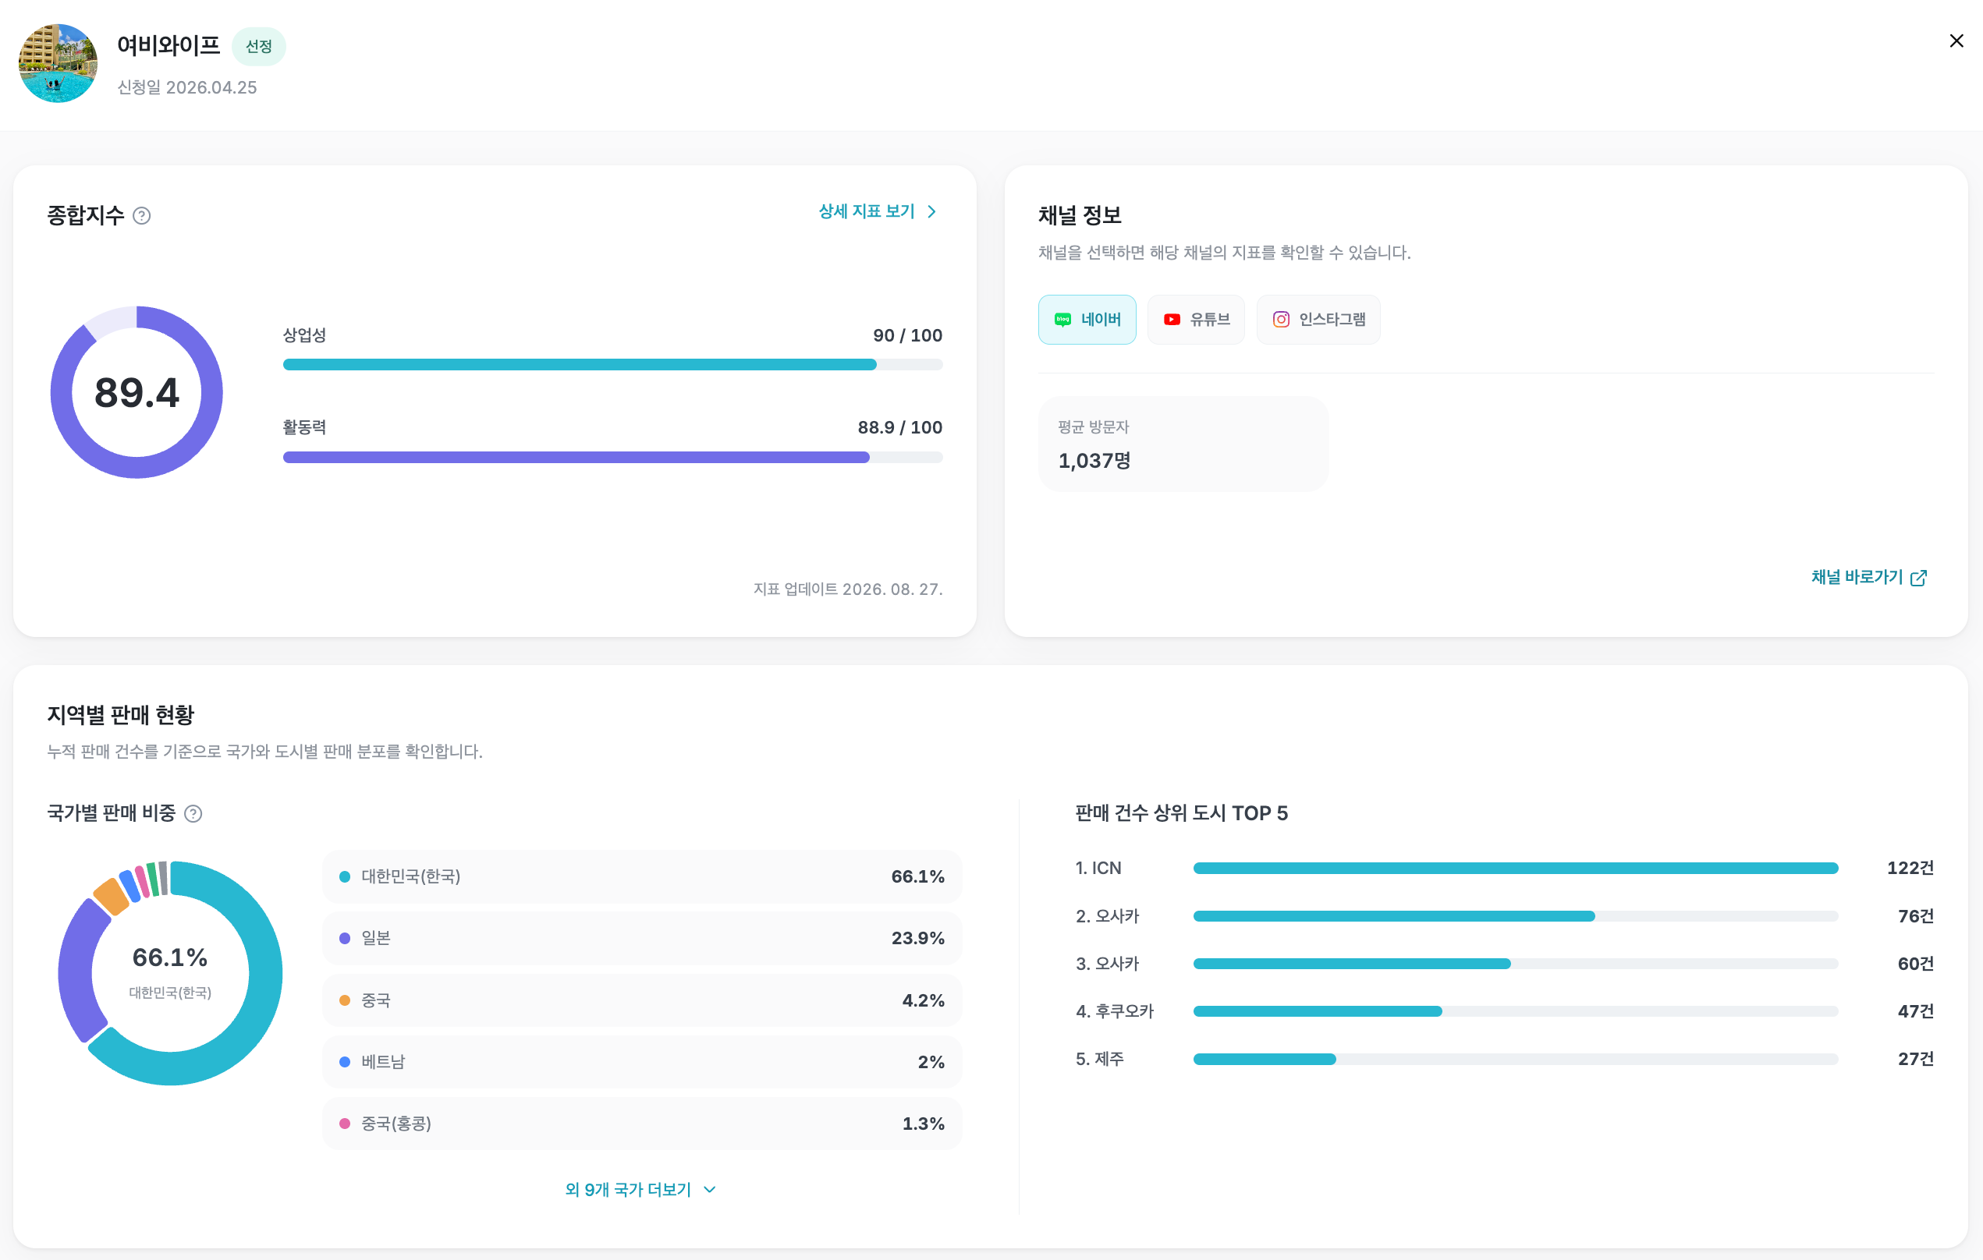The width and height of the screenshot is (1983, 1260).
Task: Expand 외 9개 국가 더보기
Action: (640, 1189)
